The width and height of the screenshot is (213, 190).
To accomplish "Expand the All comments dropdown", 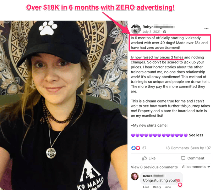I will (x=196, y=167).
